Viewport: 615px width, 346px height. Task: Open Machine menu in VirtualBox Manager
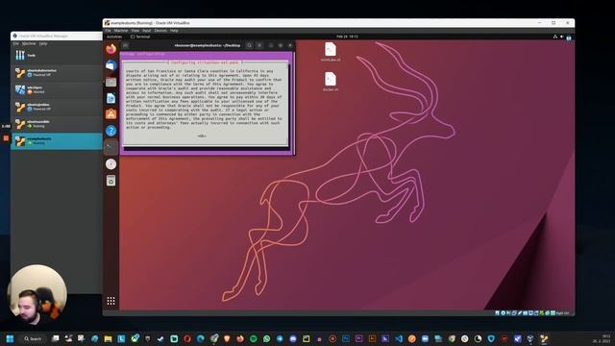tap(29, 43)
